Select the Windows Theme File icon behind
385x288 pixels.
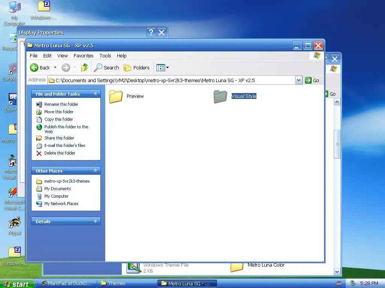133,268
